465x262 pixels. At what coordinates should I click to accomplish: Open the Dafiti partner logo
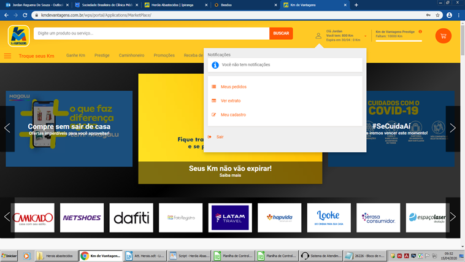pyautogui.click(x=131, y=218)
